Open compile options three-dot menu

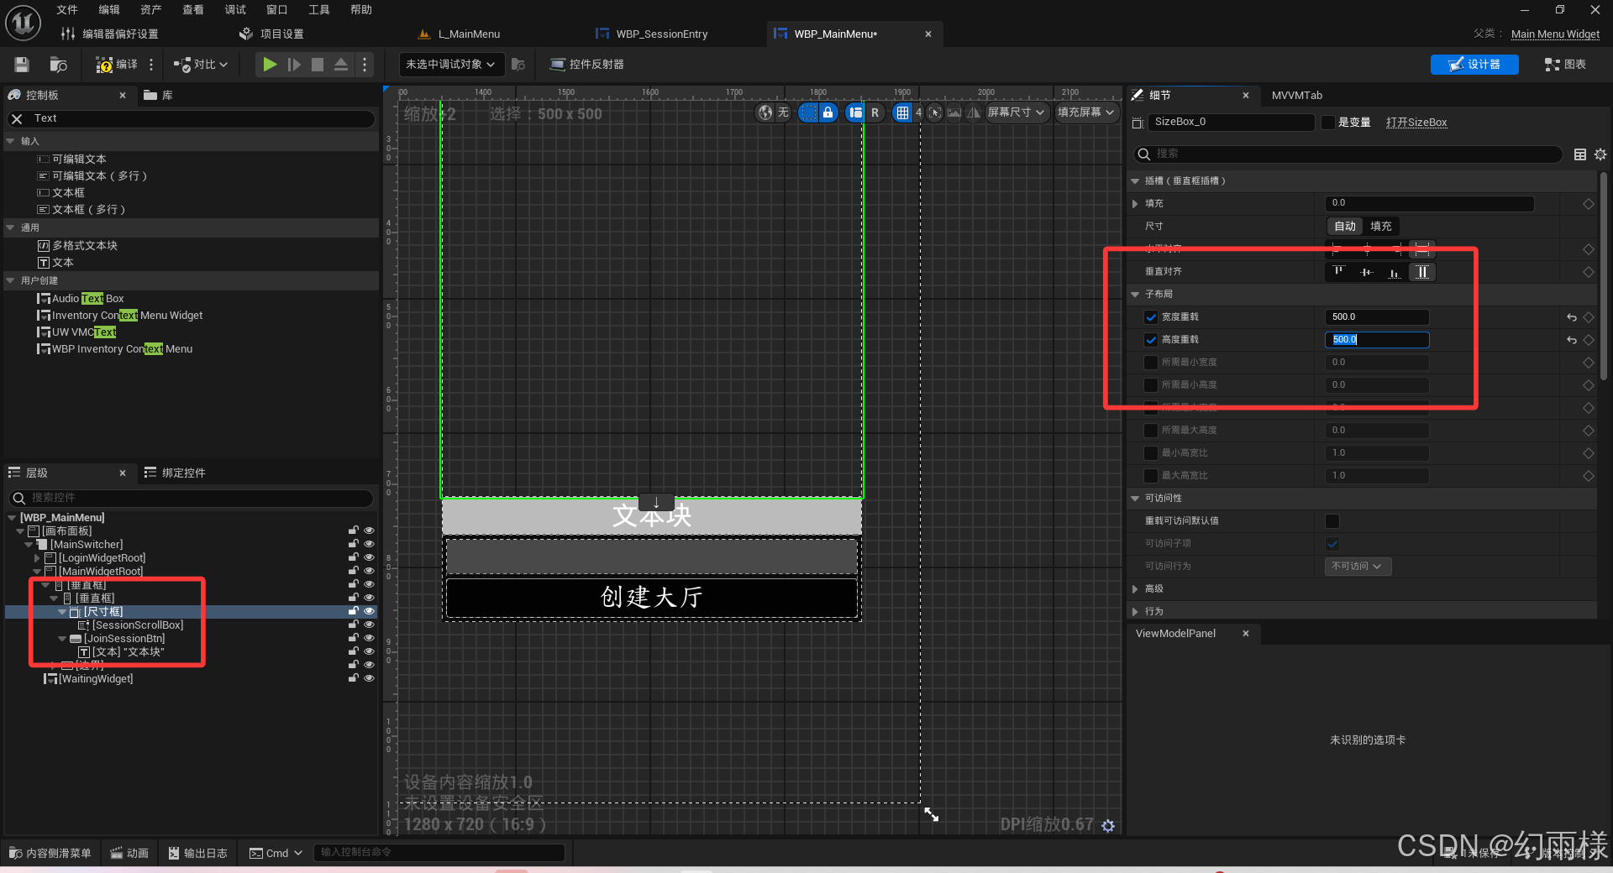click(x=151, y=65)
